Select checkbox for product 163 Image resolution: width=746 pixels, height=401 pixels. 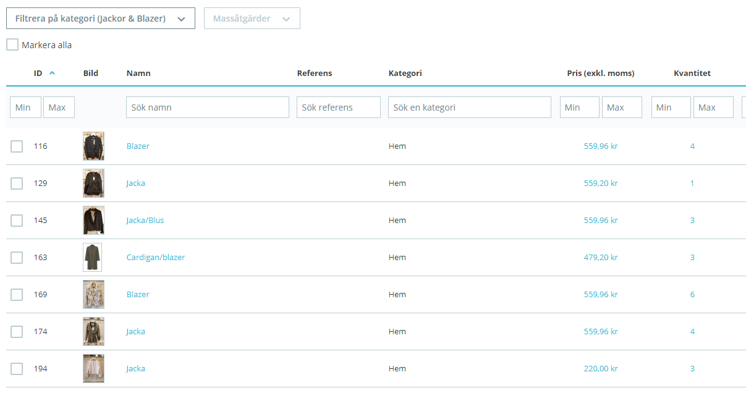click(x=17, y=258)
